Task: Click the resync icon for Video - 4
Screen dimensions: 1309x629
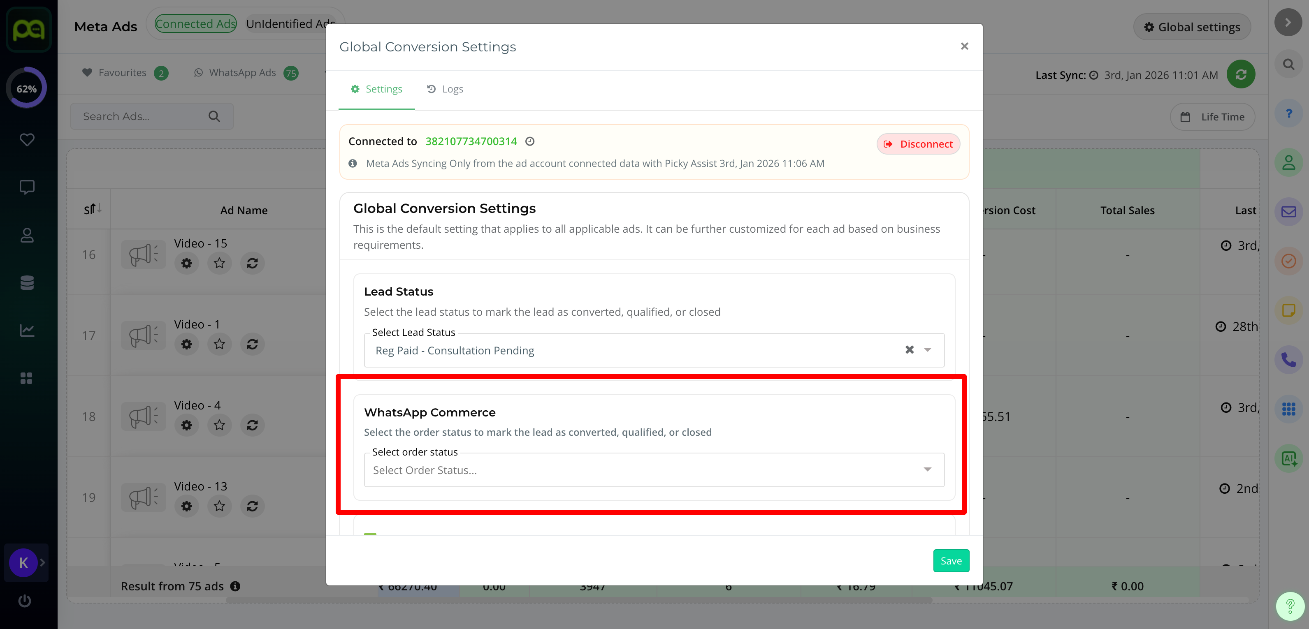Action: coord(252,425)
